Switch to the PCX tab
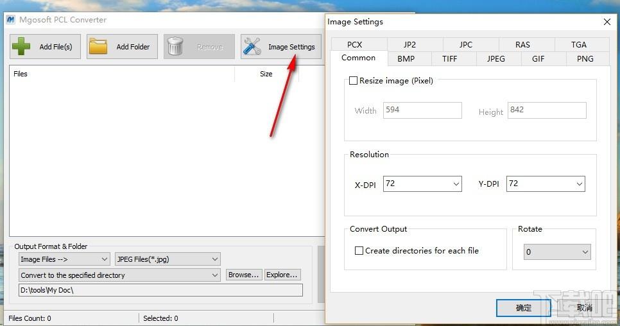 click(x=355, y=45)
